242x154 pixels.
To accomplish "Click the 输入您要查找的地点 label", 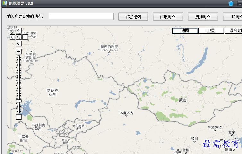I will [x=25, y=16].
